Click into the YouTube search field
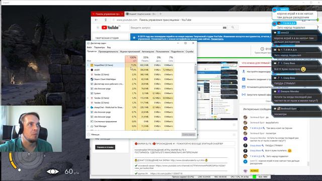Image resolution: width=322 pixels, height=181 pixels. 176,28
